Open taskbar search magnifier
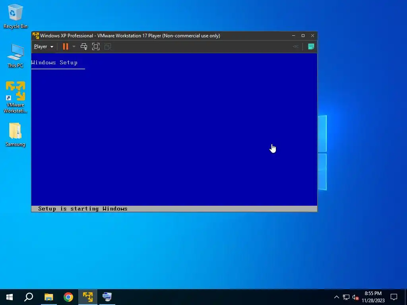 pos(29,297)
